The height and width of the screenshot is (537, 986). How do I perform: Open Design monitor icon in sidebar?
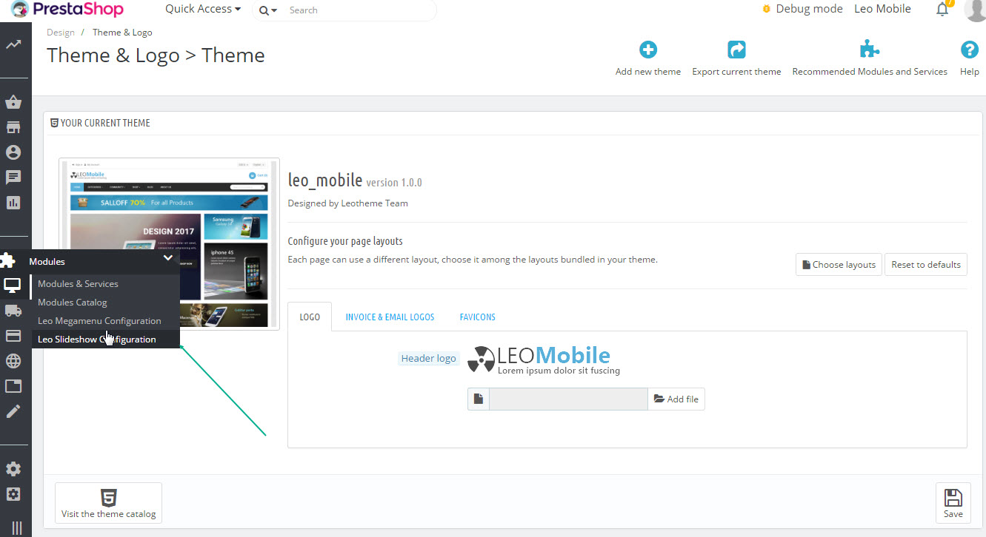[13, 285]
